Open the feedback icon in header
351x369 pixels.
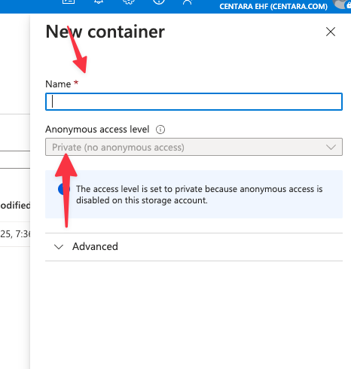click(x=188, y=2)
